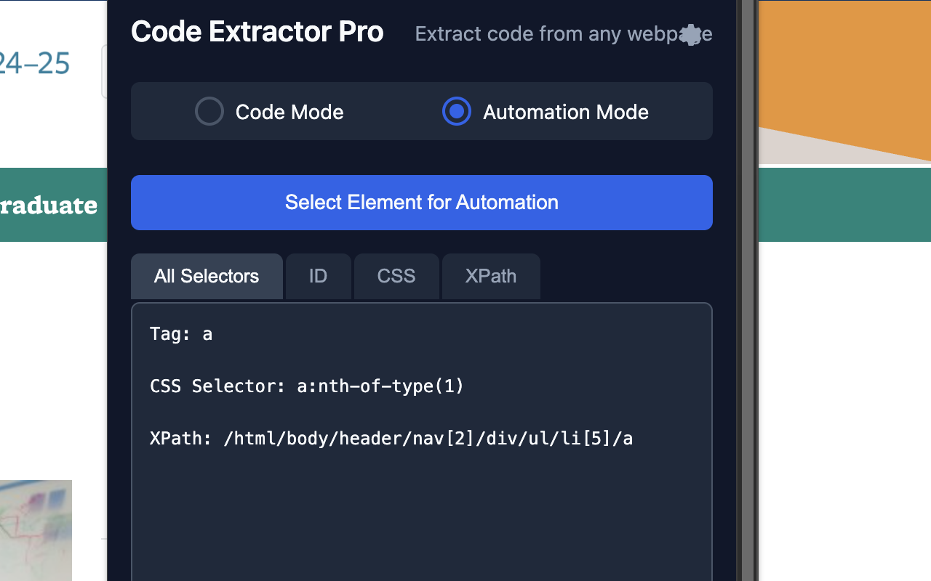Image resolution: width=931 pixels, height=581 pixels.
Task: Click the puzzle piece extension icon
Action: point(690,33)
